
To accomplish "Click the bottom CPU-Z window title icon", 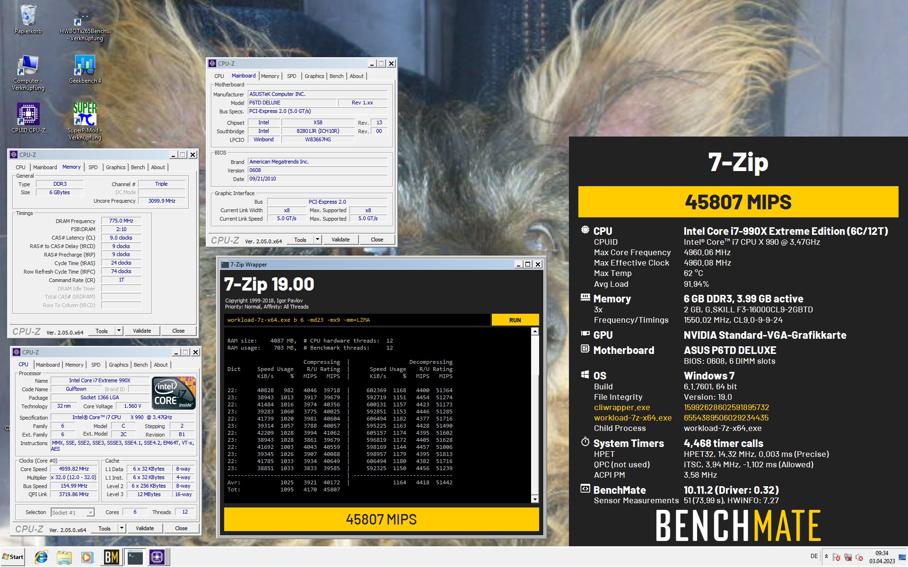I will click(17, 352).
